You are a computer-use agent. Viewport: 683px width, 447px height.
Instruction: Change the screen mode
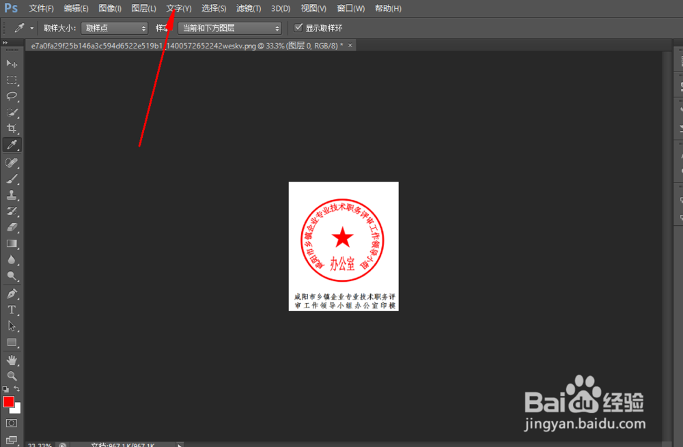click(12, 439)
